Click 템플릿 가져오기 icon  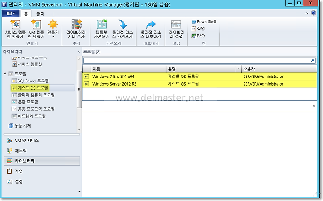101,29
